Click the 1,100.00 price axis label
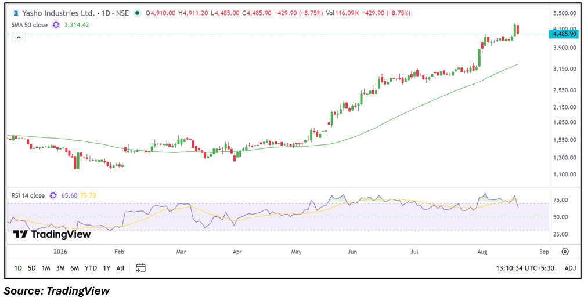 [565, 175]
